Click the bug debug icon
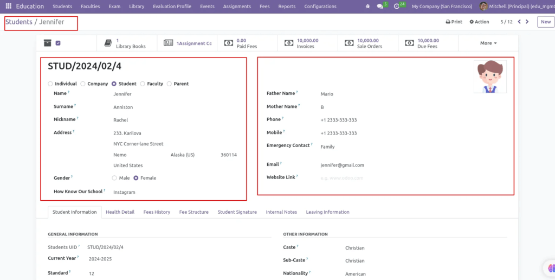The width and height of the screenshot is (555, 280). [x=368, y=7]
